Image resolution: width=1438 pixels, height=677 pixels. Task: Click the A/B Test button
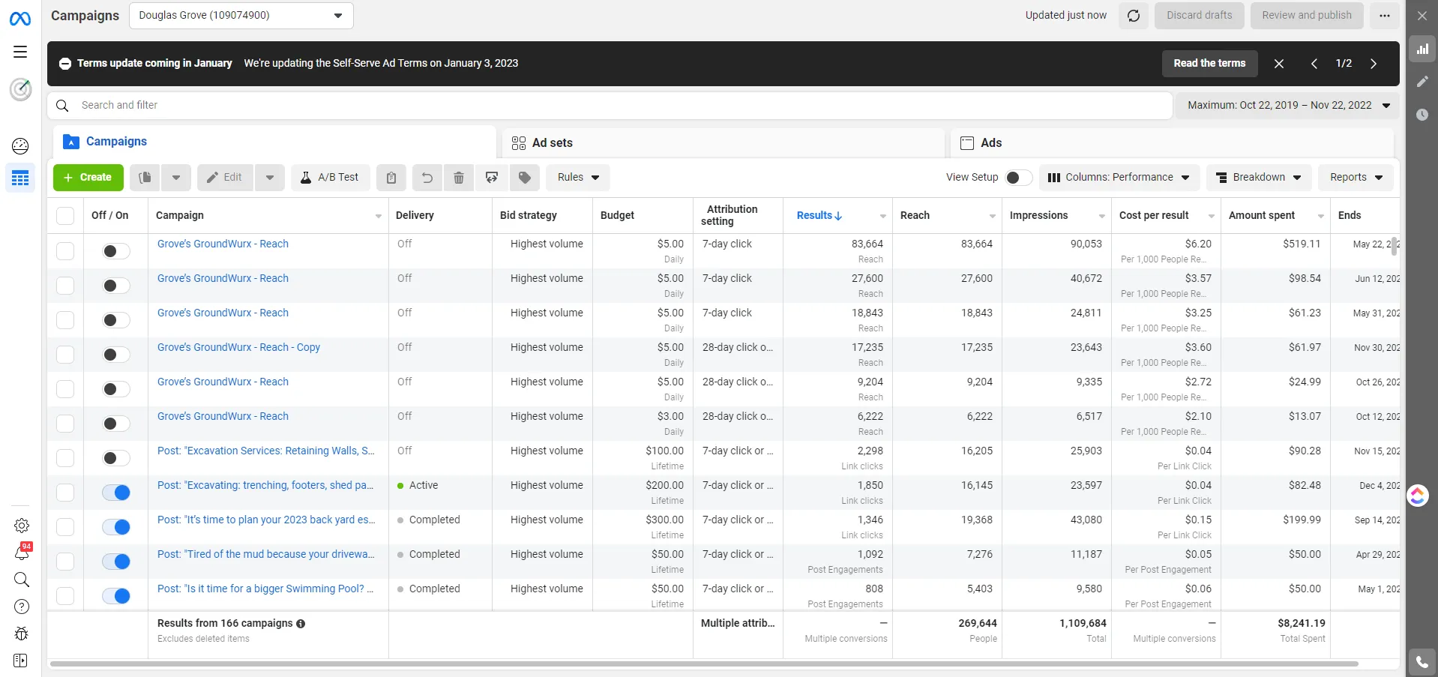(331, 178)
